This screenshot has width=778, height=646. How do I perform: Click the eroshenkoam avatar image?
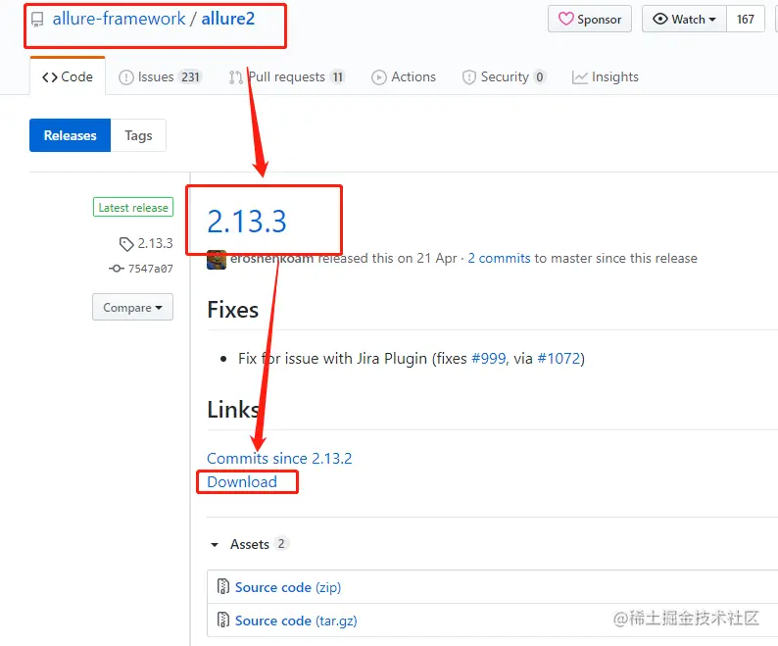(x=217, y=260)
